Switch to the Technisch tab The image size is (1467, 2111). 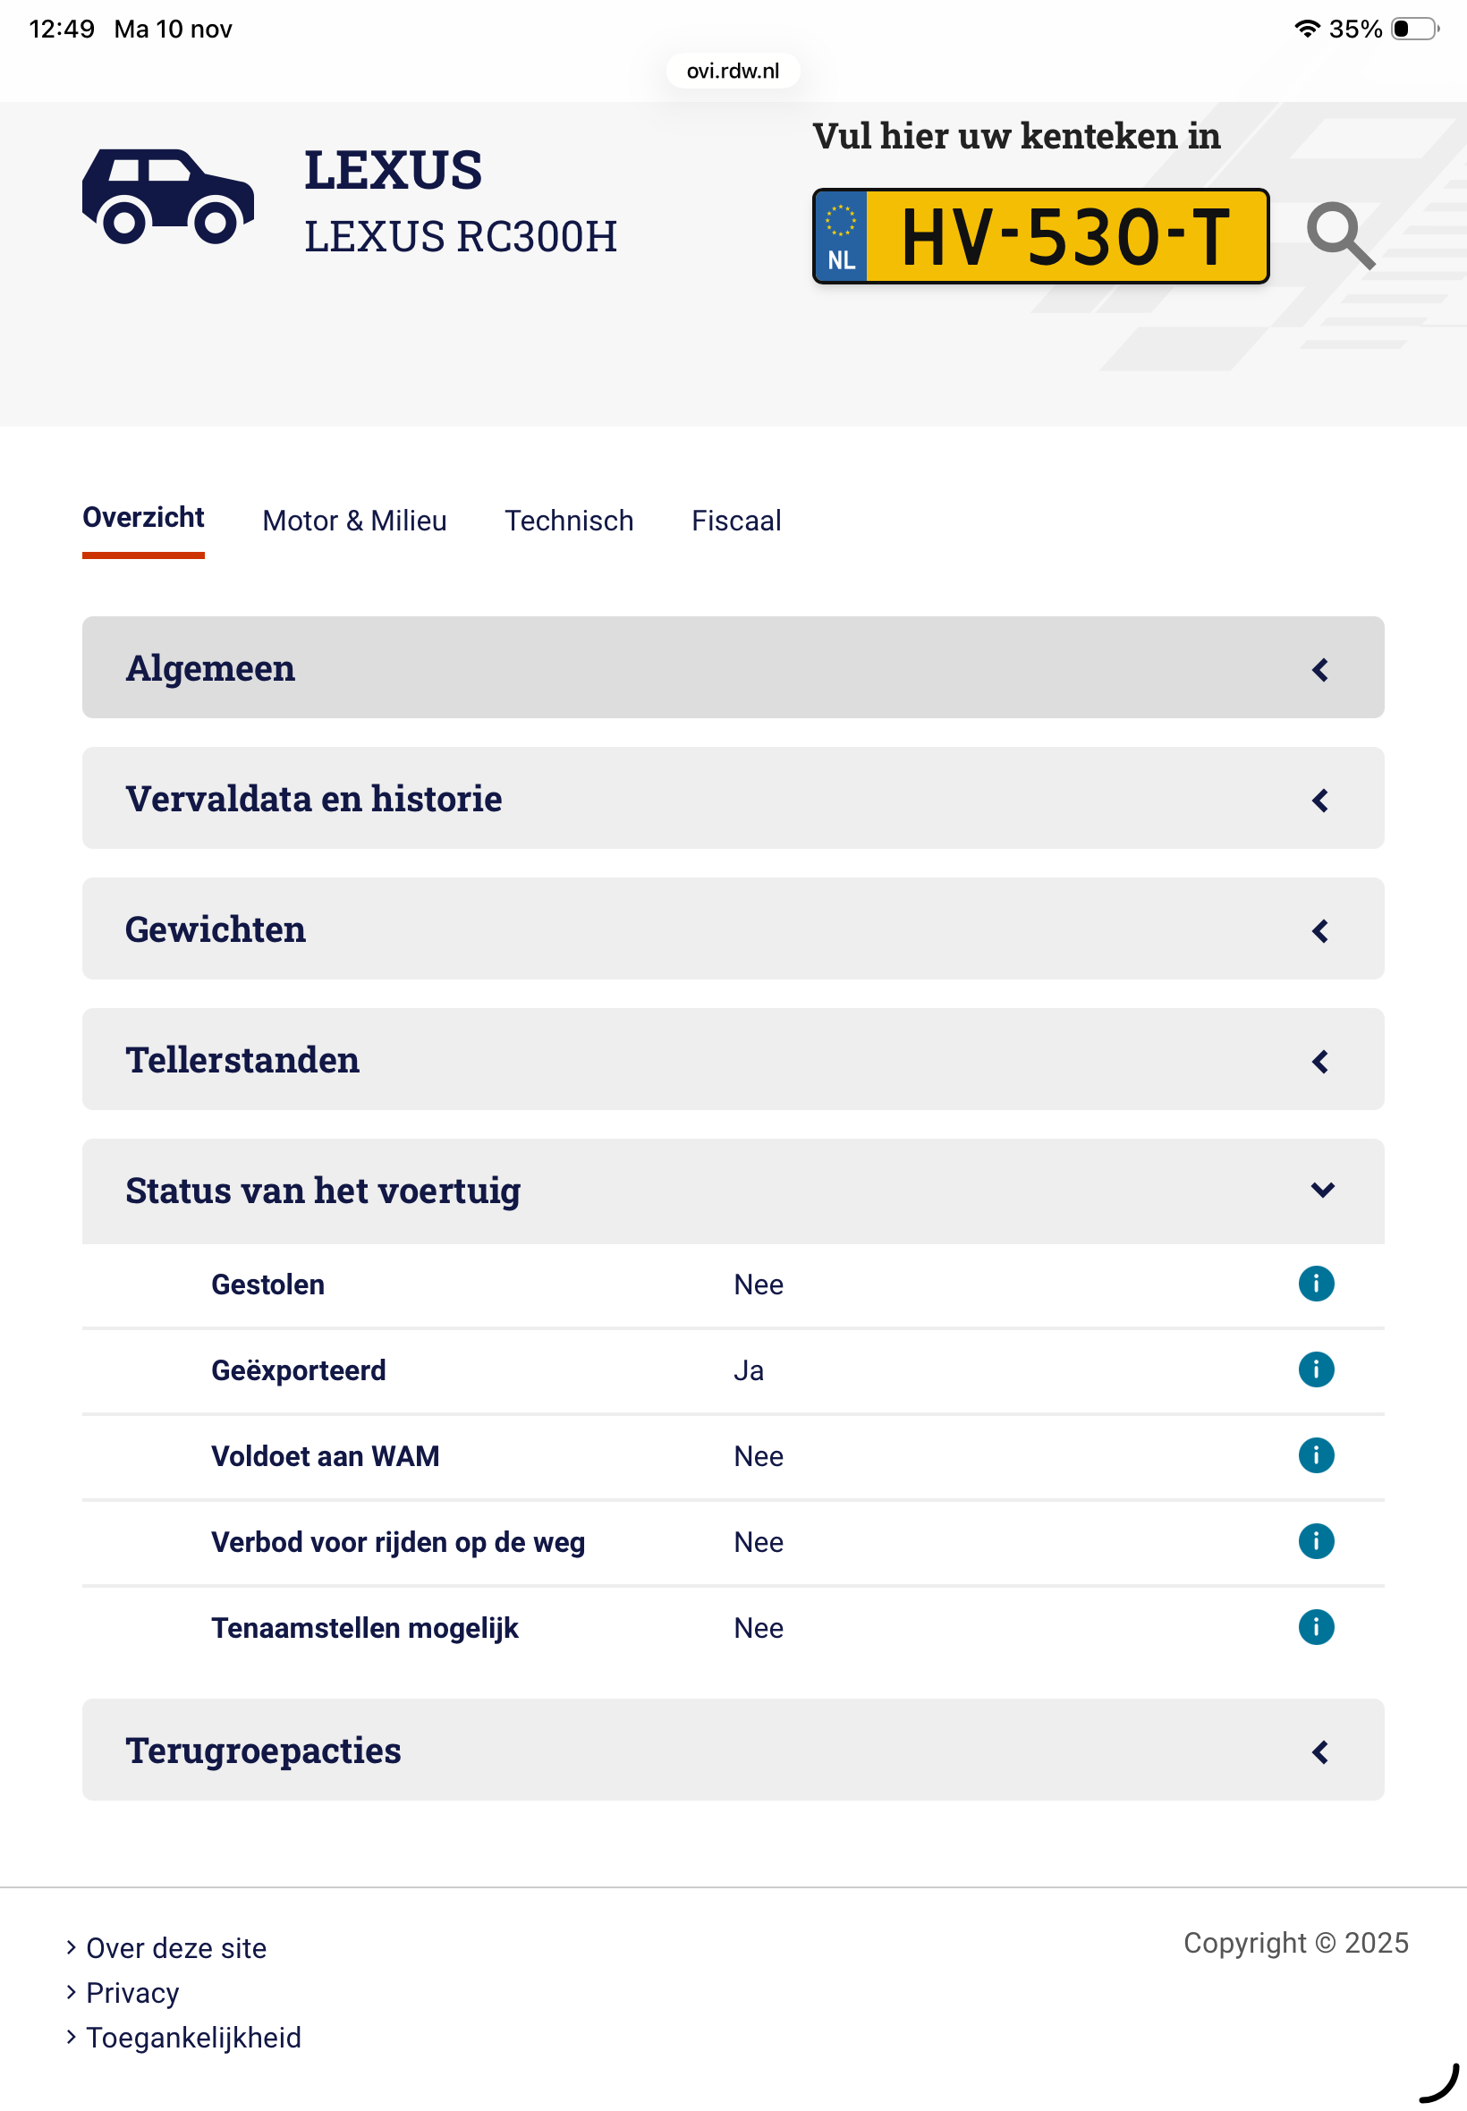[x=569, y=521]
